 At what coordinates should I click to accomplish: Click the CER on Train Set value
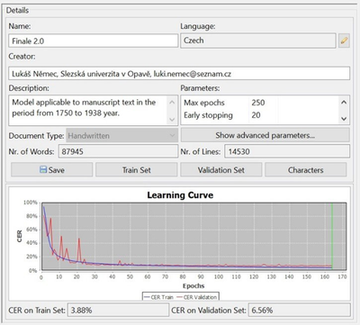click(119, 310)
